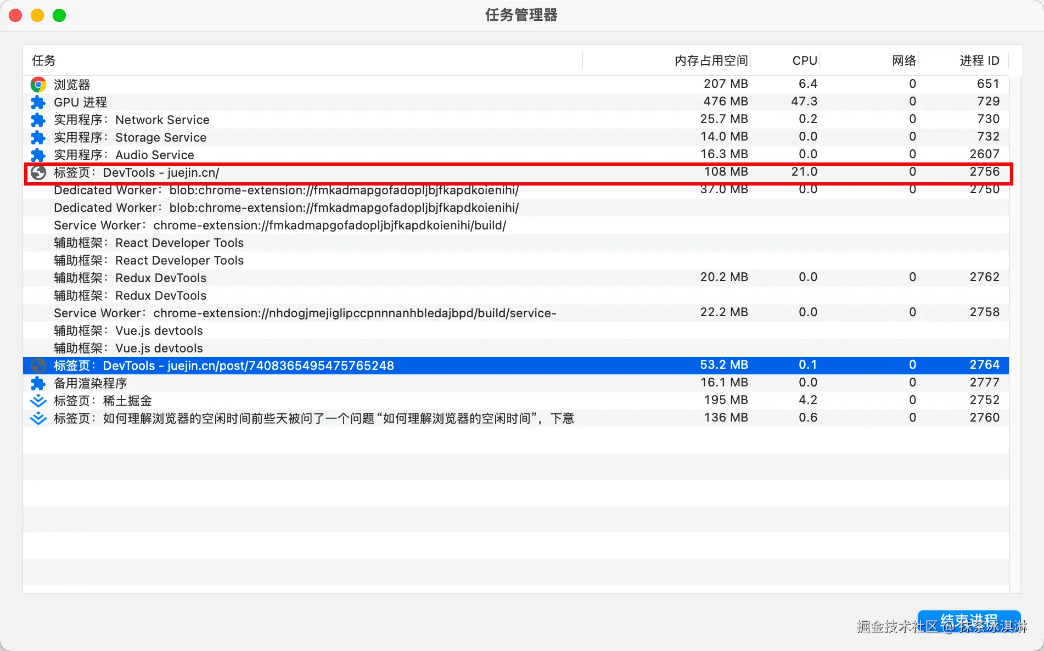Click the 结束进程 button
Screen dimensions: 1044x651
point(969,622)
